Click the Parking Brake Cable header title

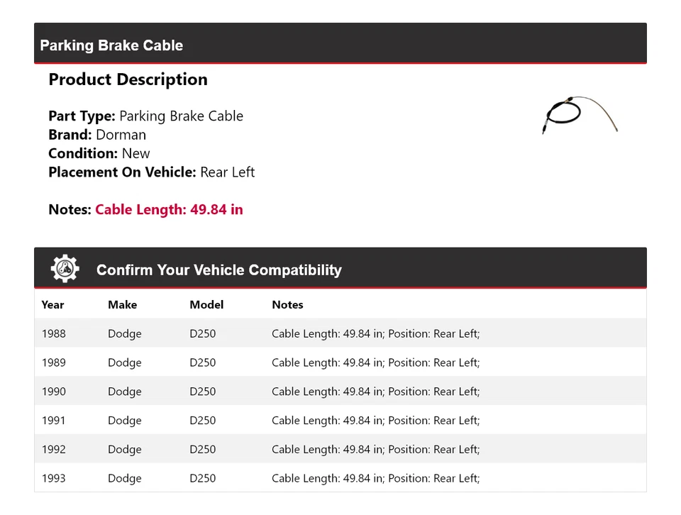(111, 45)
